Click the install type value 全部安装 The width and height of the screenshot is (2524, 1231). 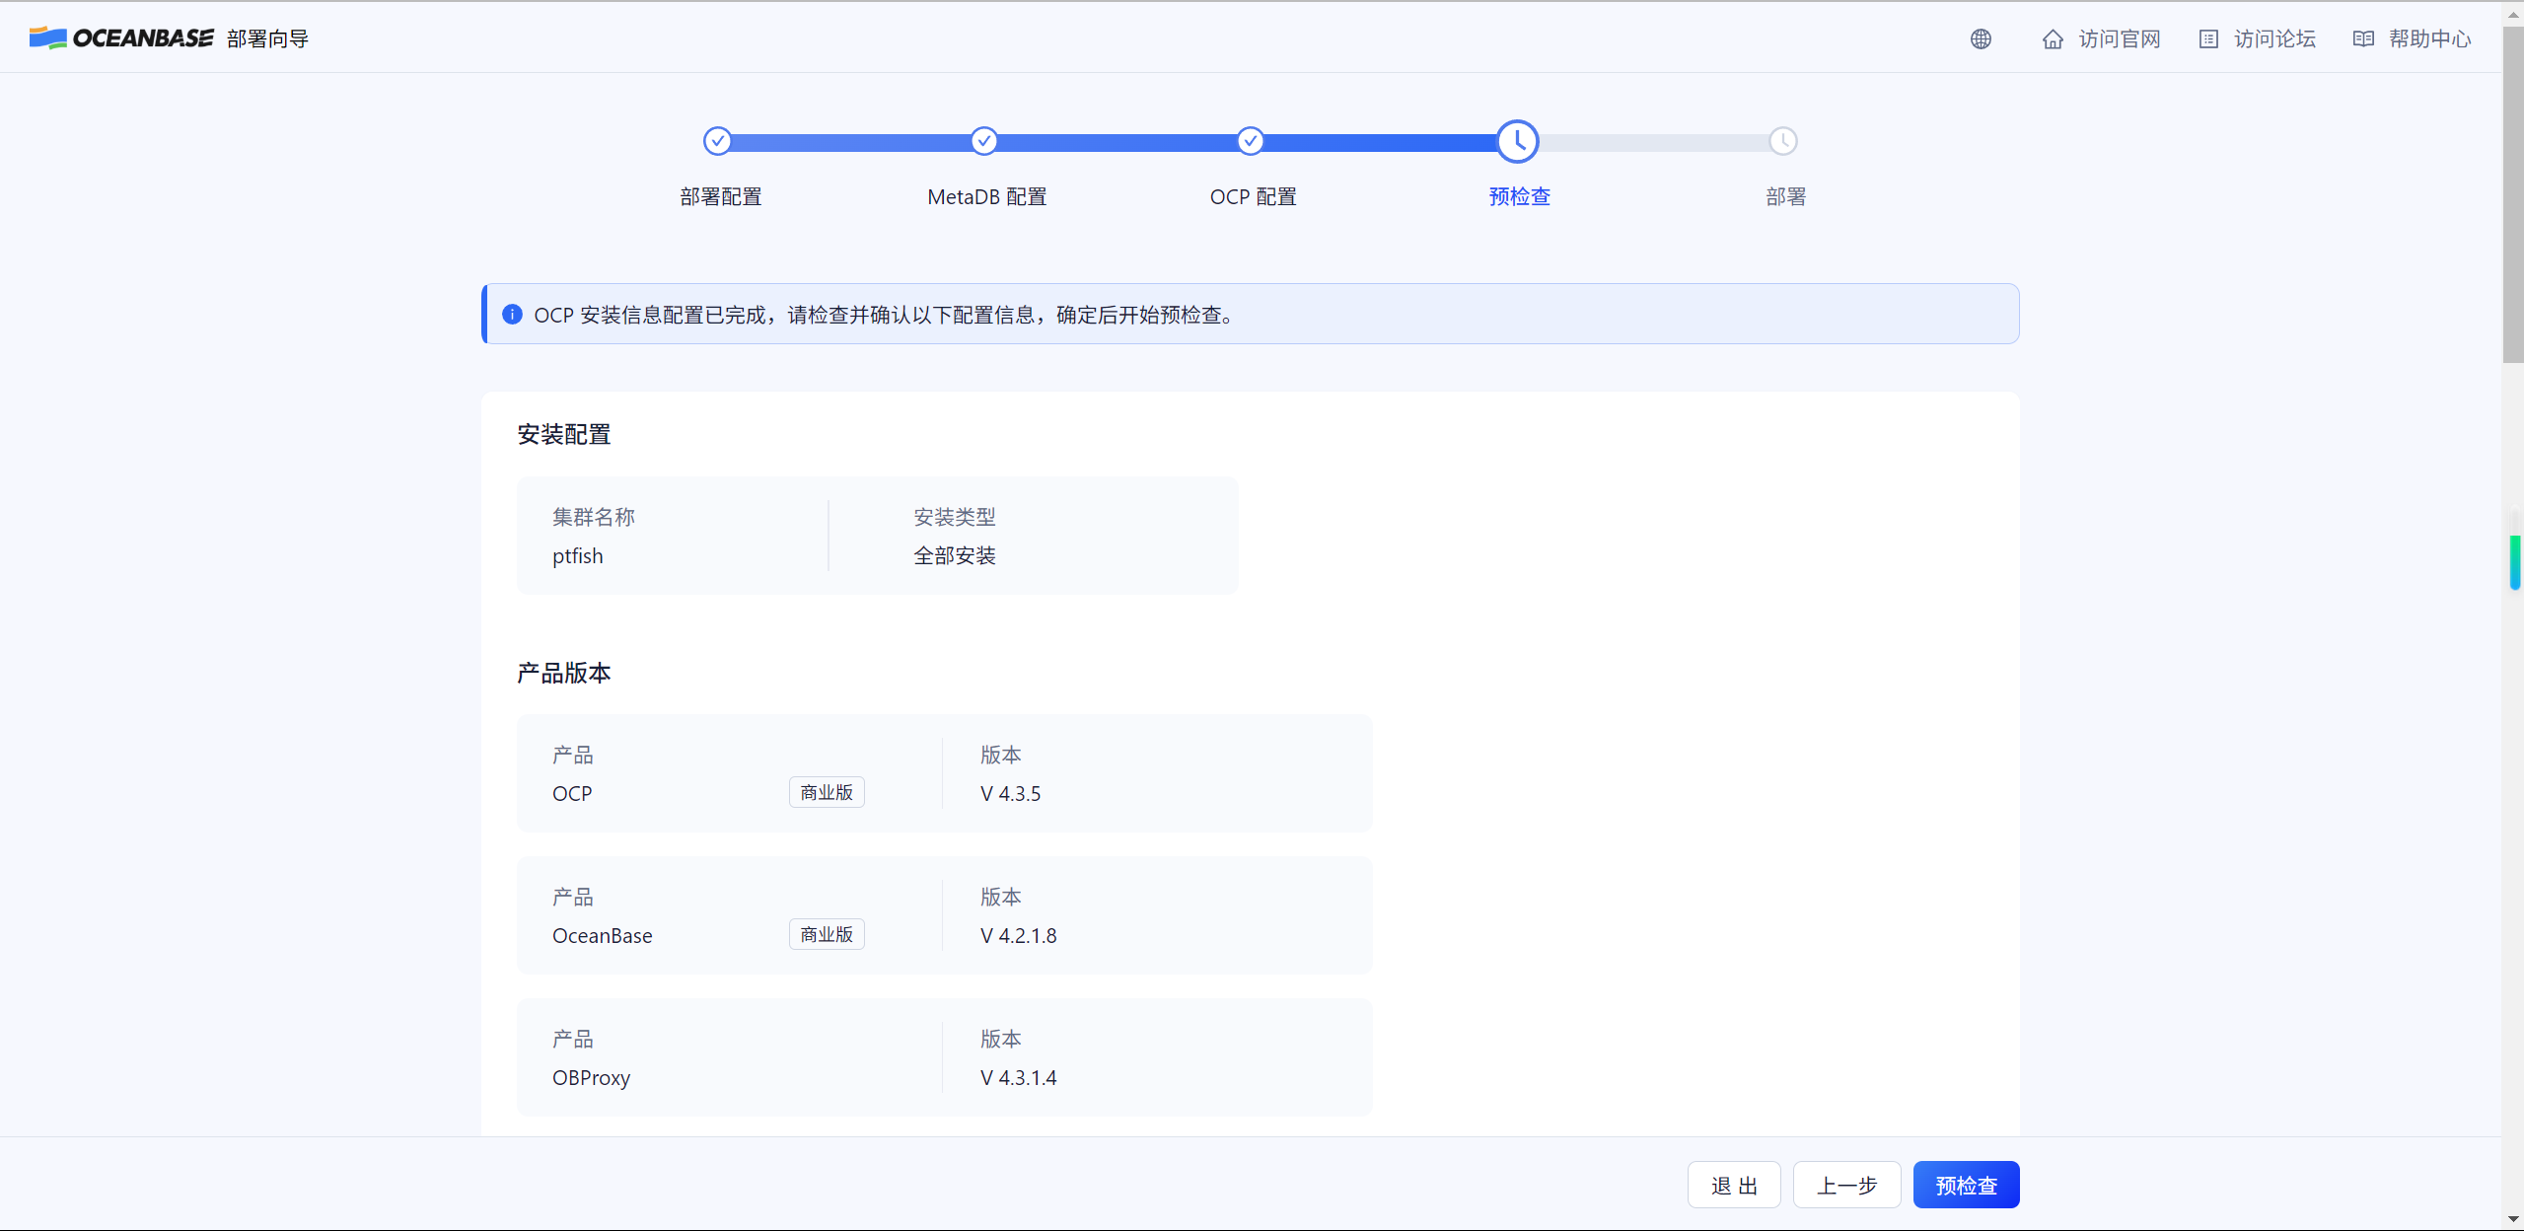click(955, 555)
